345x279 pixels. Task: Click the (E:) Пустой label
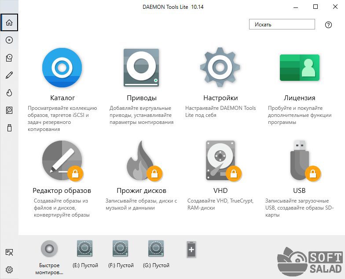85,265
